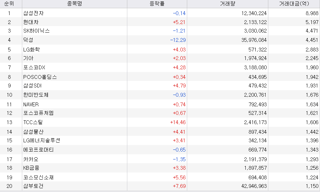Click the volume 342,134 cell
This screenshot has width=320, height=192.
[258, 141]
